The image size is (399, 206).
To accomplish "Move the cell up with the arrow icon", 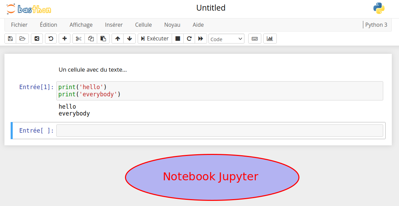I will (x=117, y=39).
